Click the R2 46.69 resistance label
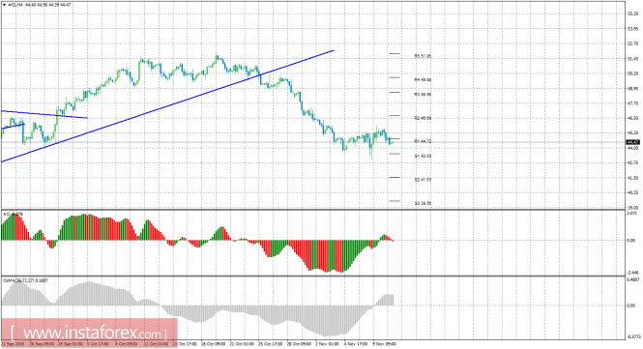Screen dimensions: 643x349 pos(423,118)
